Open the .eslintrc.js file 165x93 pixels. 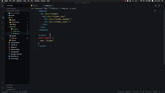point(14,45)
